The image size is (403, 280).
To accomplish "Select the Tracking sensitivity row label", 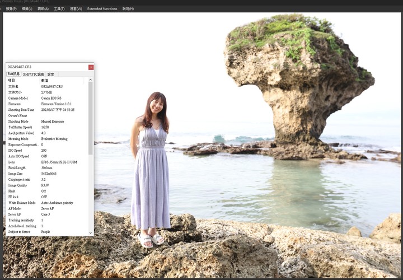I will click(x=21, y=220).
